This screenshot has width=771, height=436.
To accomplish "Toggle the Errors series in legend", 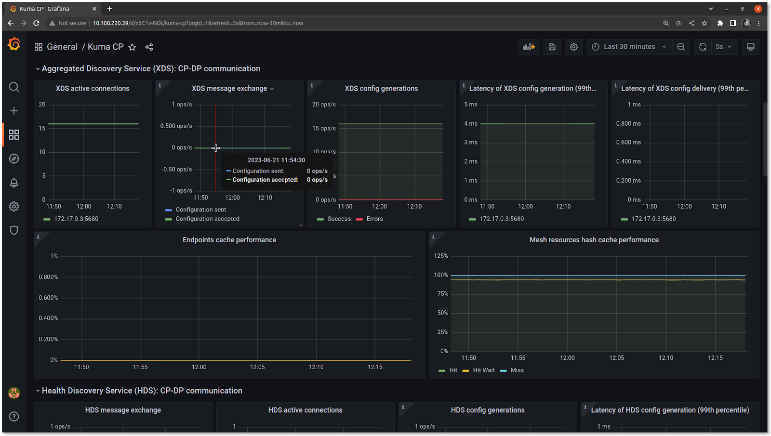I will tap(374, 219).
